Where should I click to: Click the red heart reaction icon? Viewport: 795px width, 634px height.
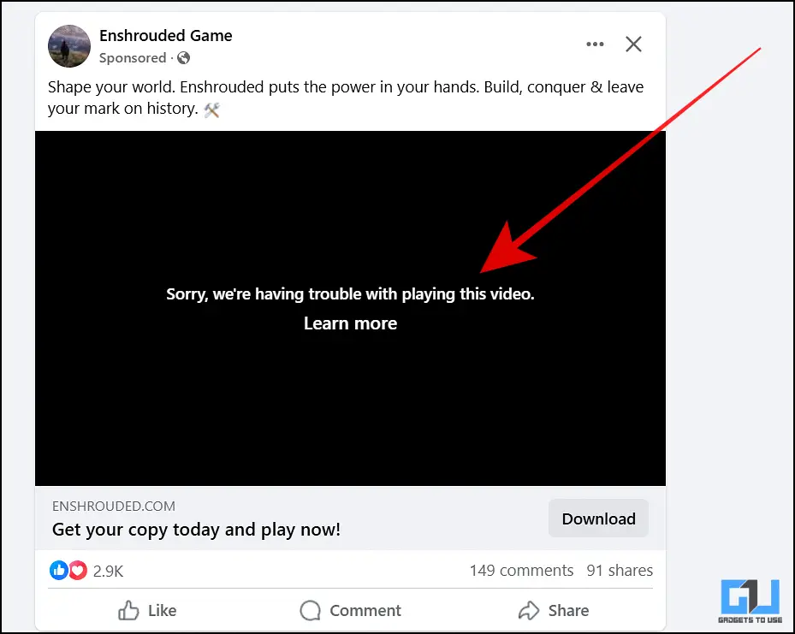[x=78, y=571]
